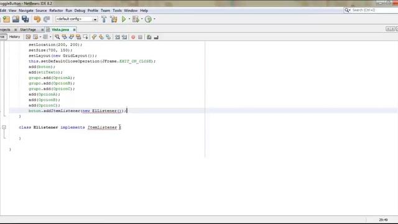Toggle Rectangular Selection icon
Image resolution: width=398 pixels, height=224 pixels.
coord(85,37)
